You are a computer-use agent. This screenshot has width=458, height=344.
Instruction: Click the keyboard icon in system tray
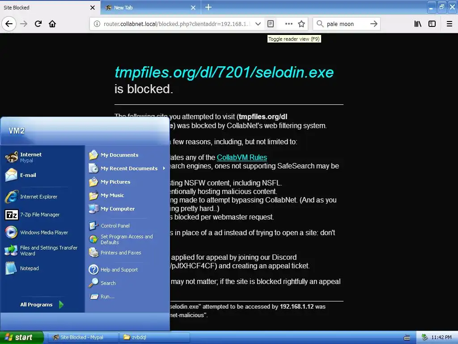click(407, 338)
